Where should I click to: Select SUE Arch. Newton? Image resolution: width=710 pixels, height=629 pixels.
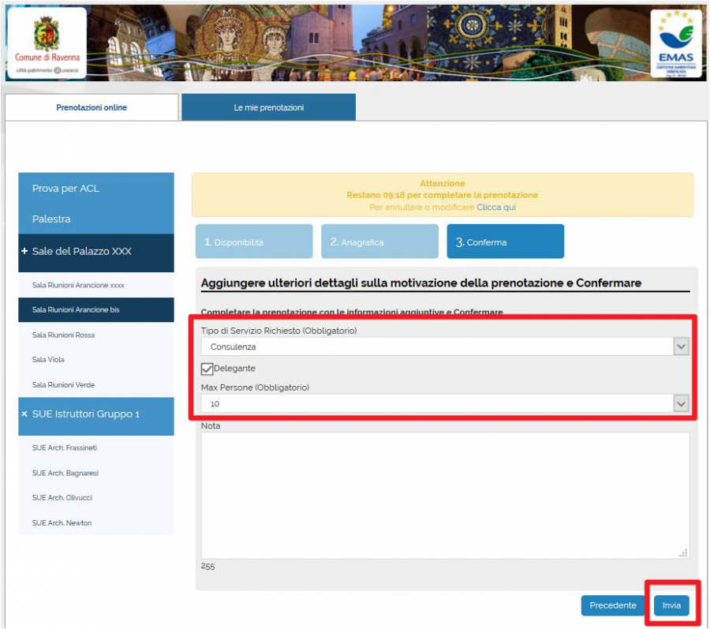point(96,523)
